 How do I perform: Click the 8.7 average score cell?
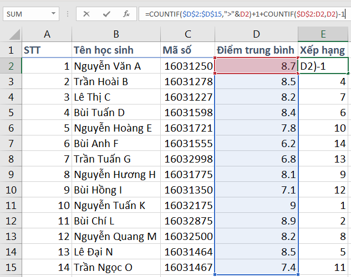(x=256, y=66)
